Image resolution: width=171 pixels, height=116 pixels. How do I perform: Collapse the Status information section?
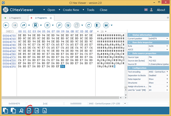(130, 35)
